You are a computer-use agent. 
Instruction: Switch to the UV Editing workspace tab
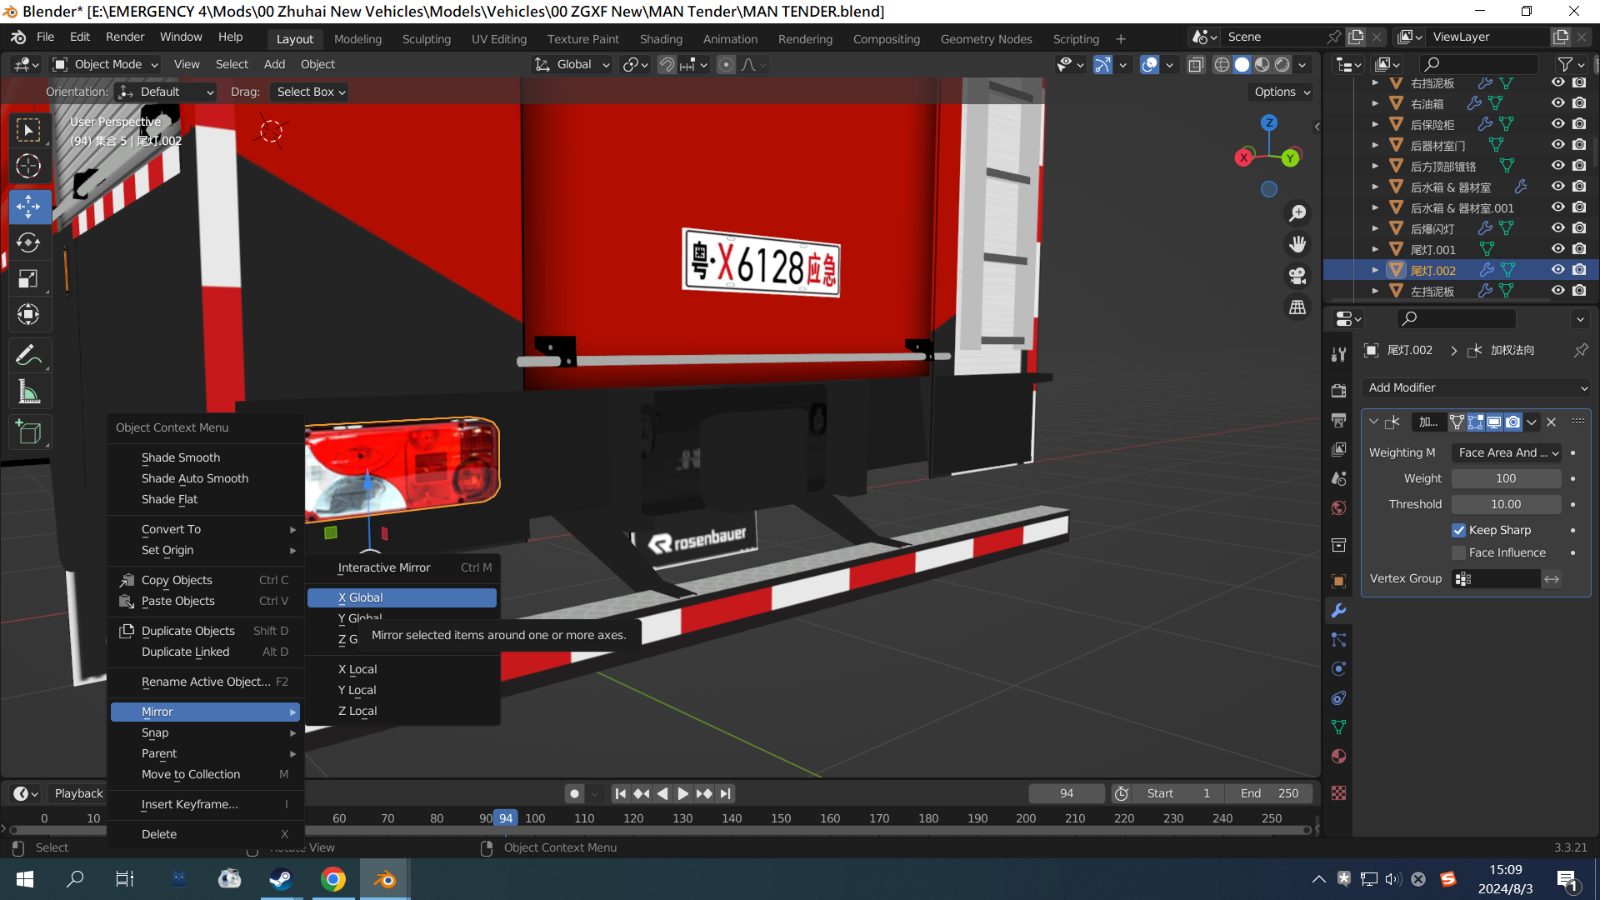(x=498, y=39)
